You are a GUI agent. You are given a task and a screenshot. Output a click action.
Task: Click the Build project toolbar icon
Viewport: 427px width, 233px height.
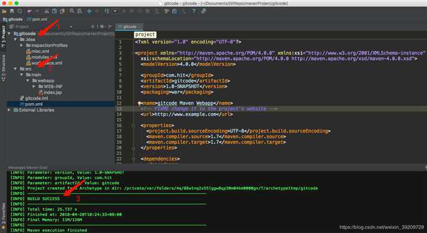tap(107, 11)
